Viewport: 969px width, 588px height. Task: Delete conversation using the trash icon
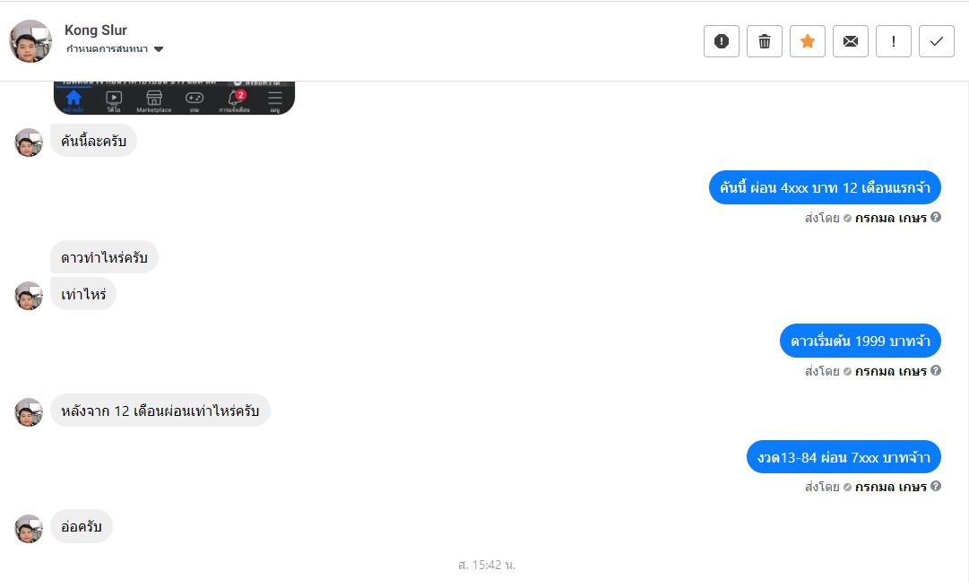(x=765, y=41)
